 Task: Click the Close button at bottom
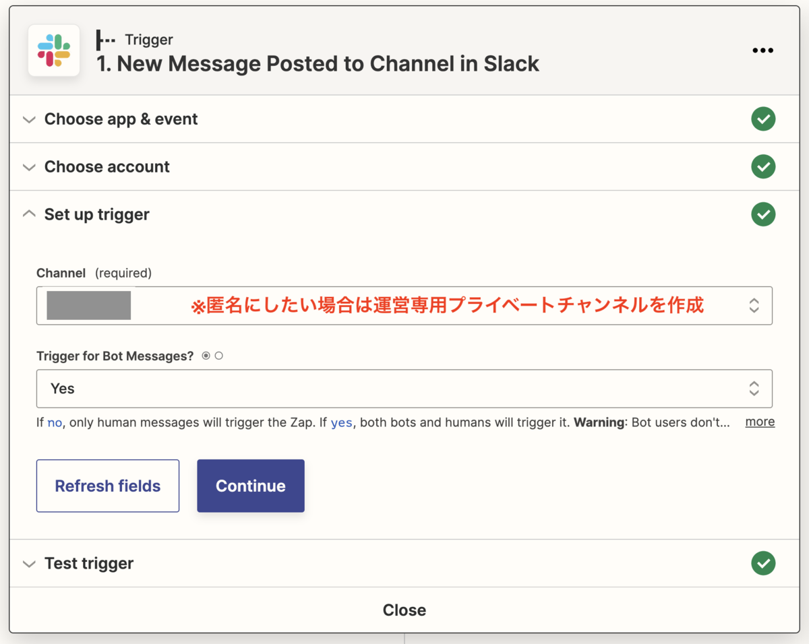click(404, 610)
